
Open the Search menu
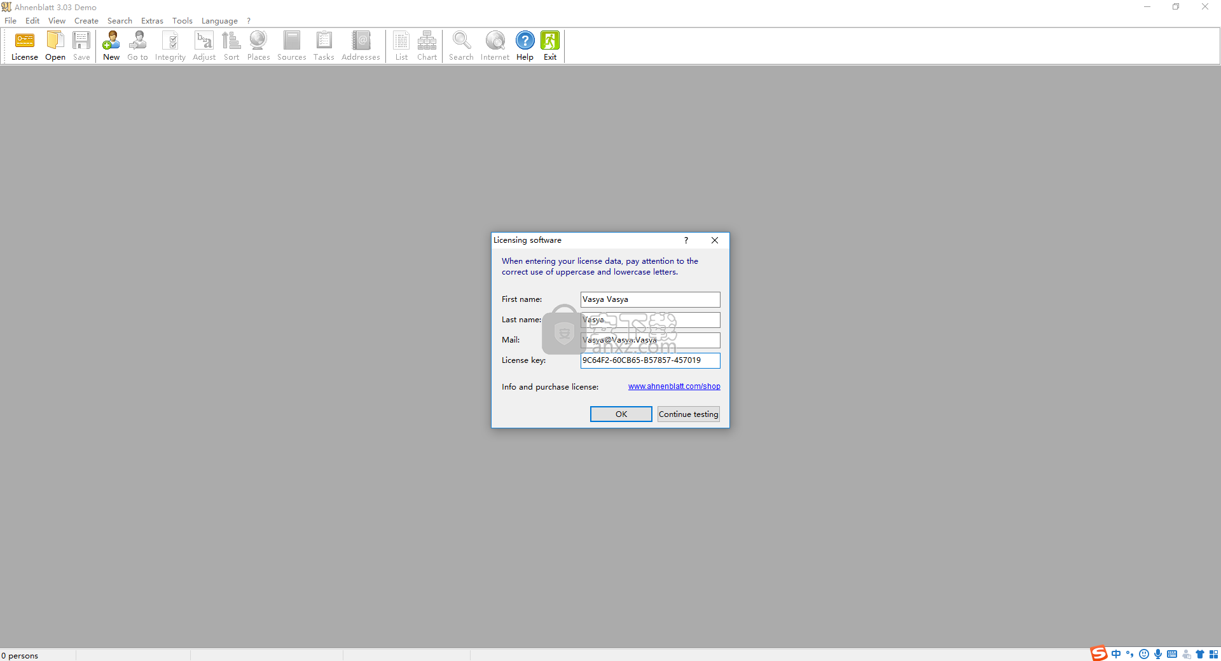[x=120, y=20]
